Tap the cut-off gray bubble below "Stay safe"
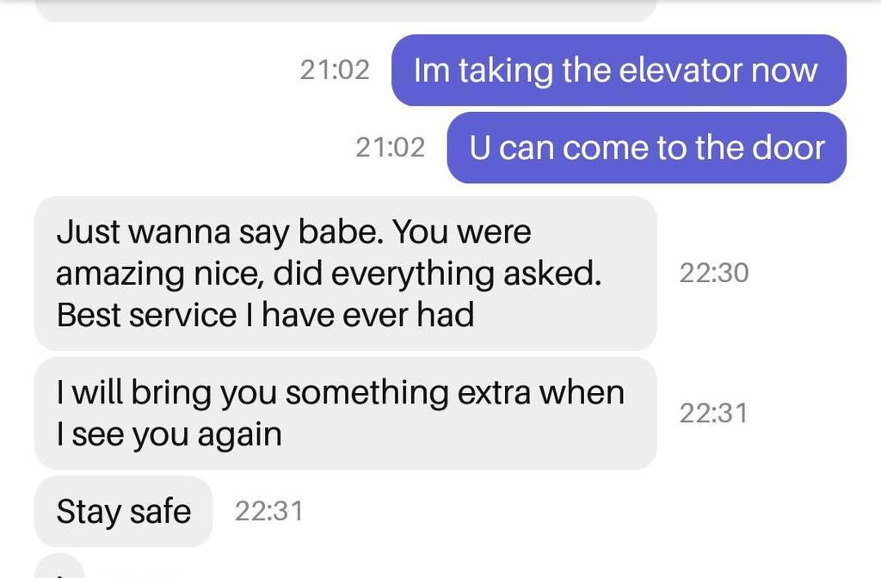This screenshot has height=578, width=881. (59, 566)
